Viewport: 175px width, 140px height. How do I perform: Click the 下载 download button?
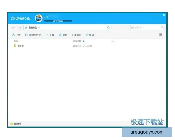[x=50, y=35]
